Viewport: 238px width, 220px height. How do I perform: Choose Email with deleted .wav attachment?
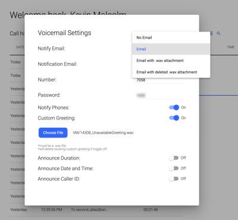pyautogui.click(x=171, y=72)
